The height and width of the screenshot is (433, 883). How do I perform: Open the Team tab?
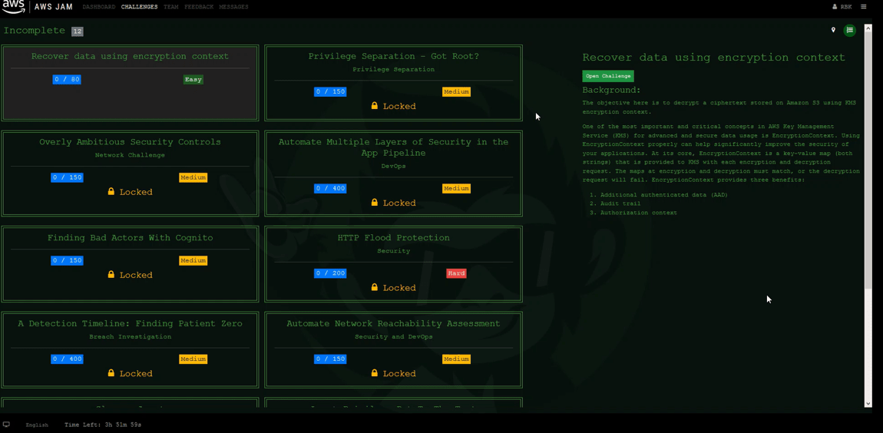(170, 7)
